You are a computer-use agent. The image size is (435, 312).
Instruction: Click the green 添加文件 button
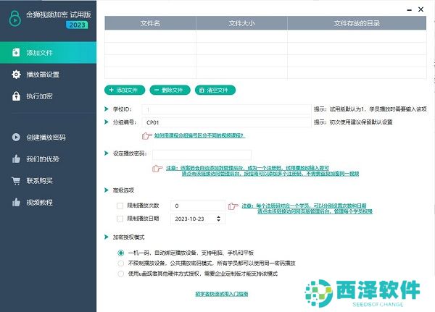pos(125,90)
